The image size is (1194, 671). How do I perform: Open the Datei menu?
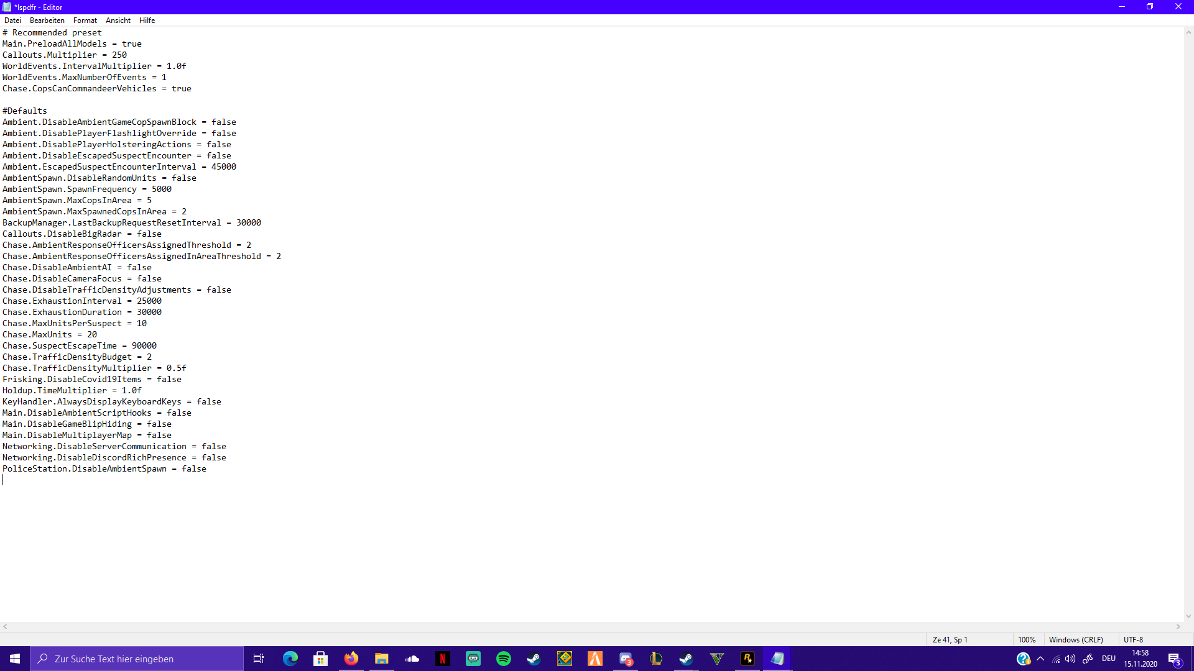(12, 21)
